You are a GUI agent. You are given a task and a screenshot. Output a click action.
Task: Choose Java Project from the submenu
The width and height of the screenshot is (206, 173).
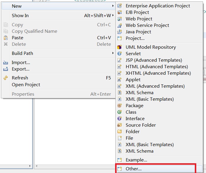[x=138, y=32]
